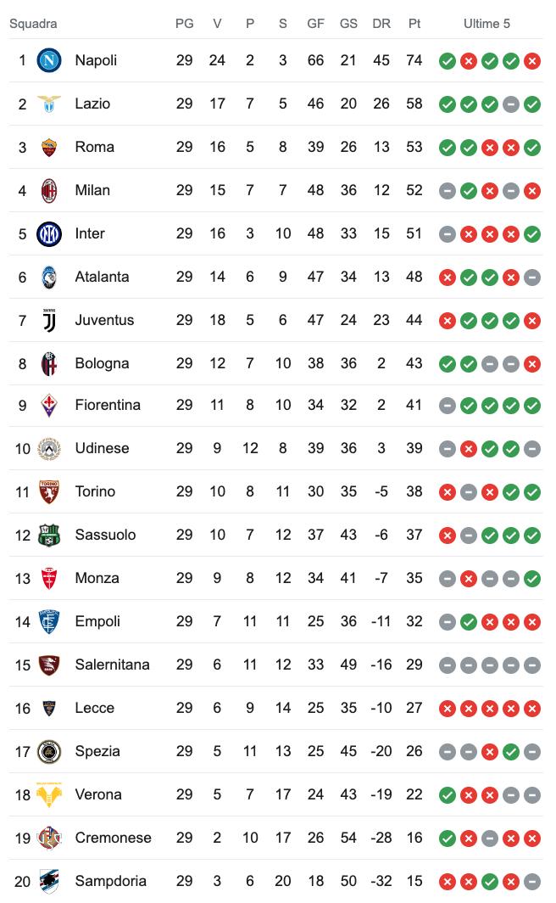
Task: Click the Squadra column header
Action: pyautogui.click(x=33, y=24)
